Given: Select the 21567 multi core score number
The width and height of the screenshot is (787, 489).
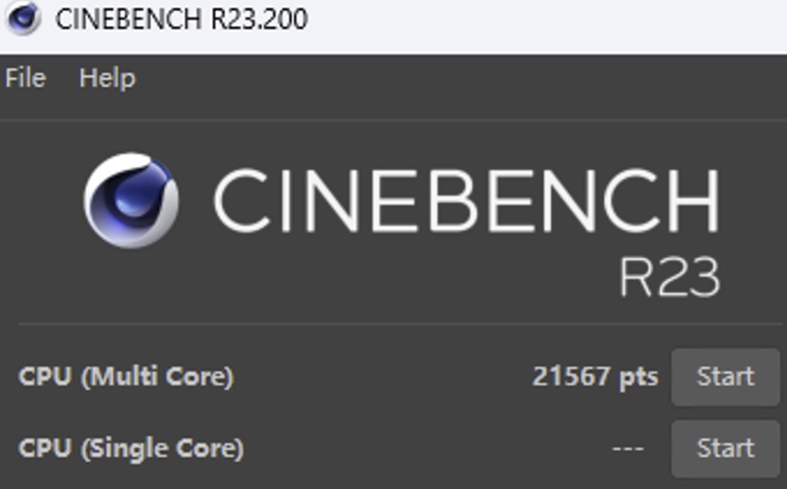Looking at the screenshot, I should [x=571, y=377].
